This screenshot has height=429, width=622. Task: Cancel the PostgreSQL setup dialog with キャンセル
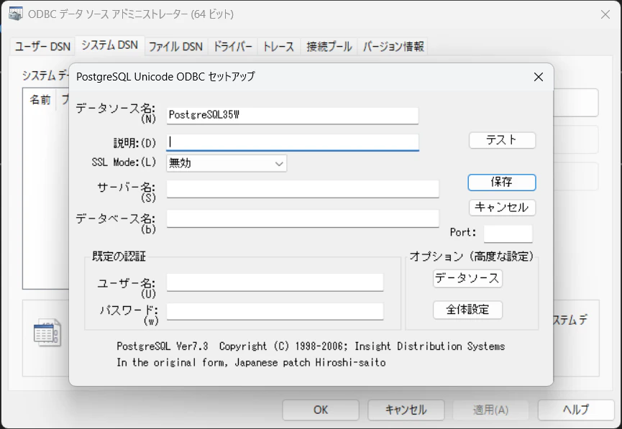tap(502, 208)
